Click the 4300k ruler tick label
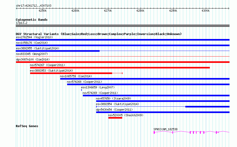 (x=206, y=11)
